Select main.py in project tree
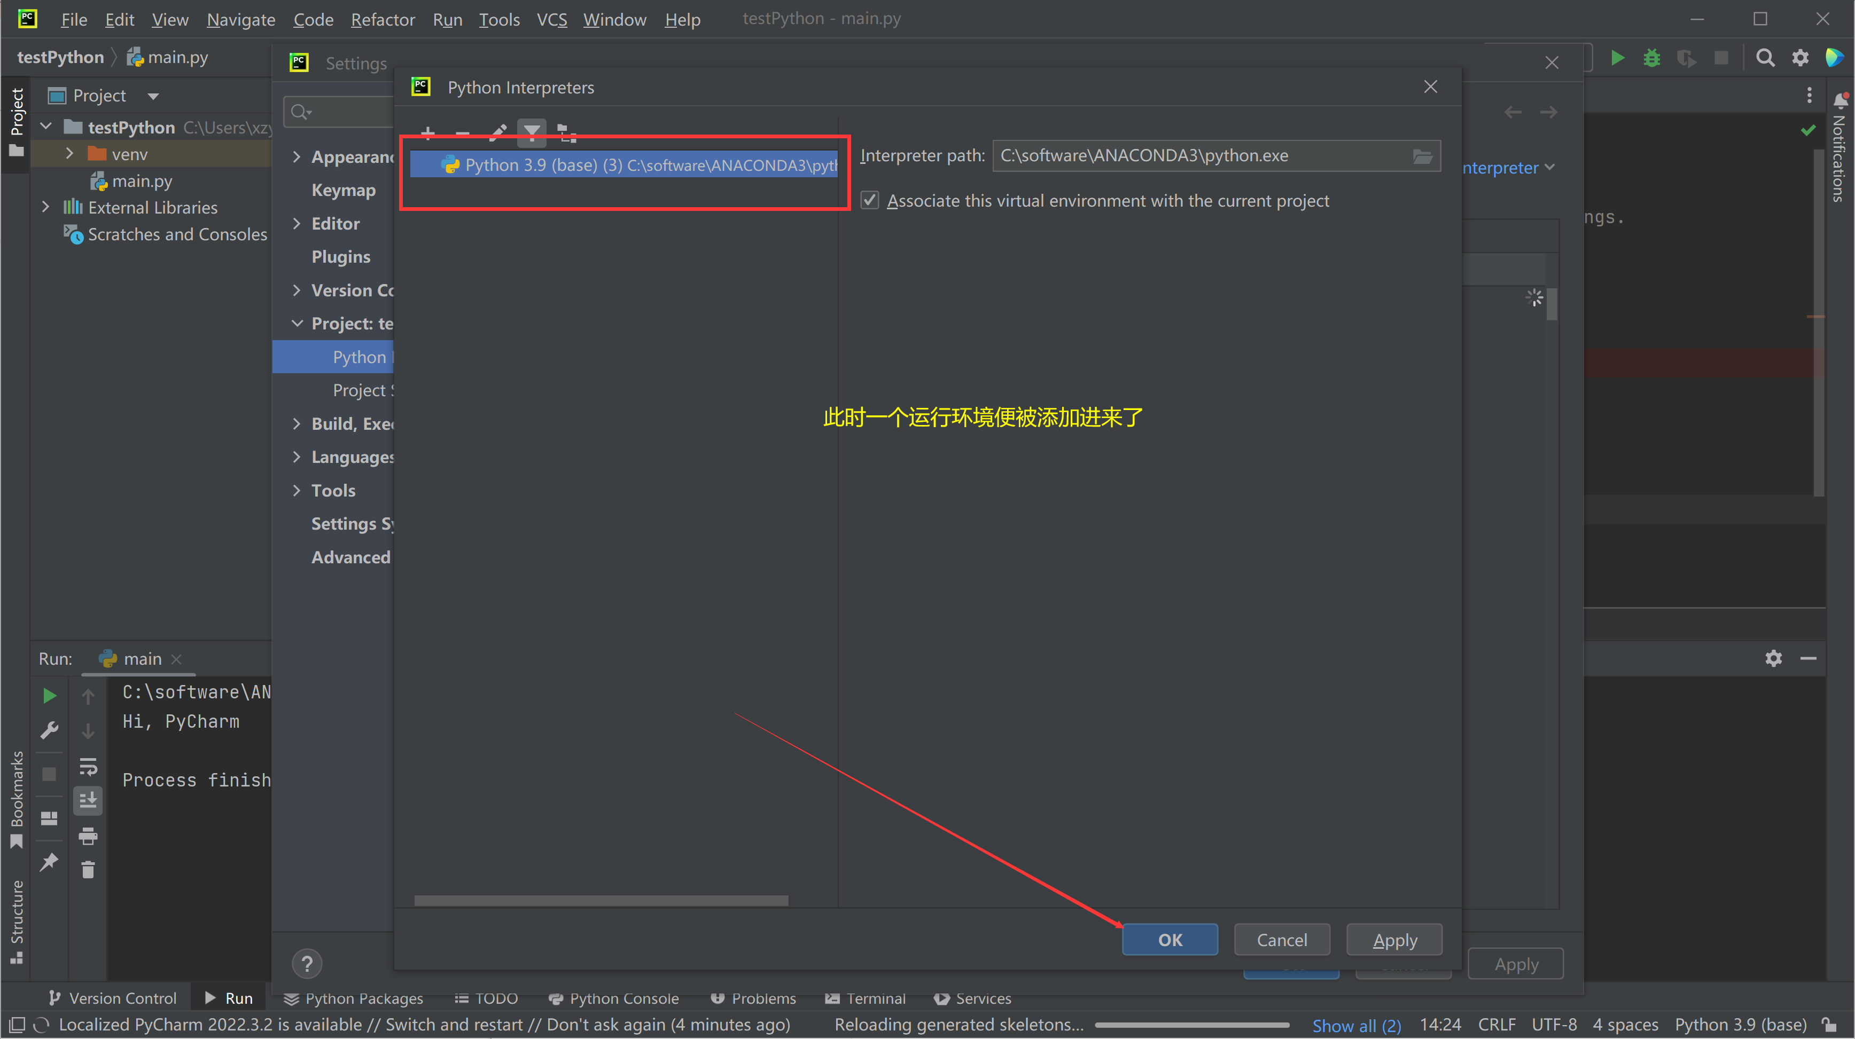 [141, 180]
